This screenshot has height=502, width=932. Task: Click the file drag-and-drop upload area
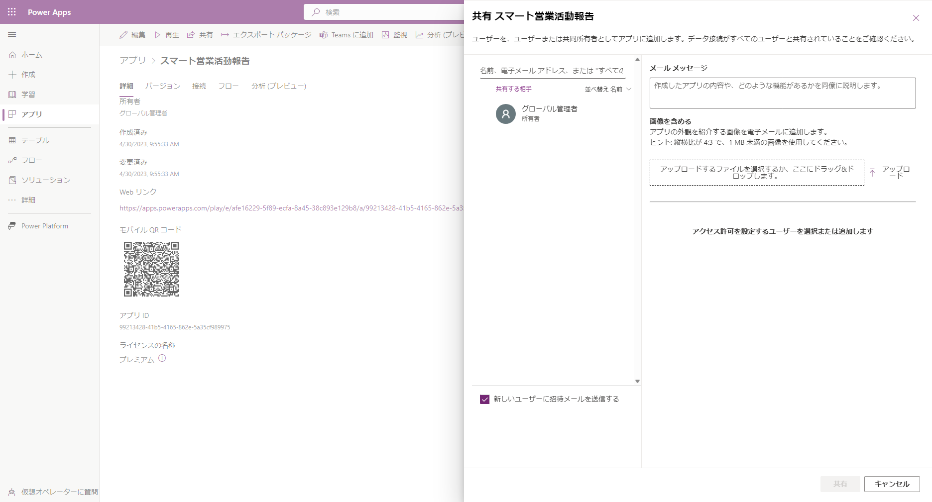(x=757, y=173)
